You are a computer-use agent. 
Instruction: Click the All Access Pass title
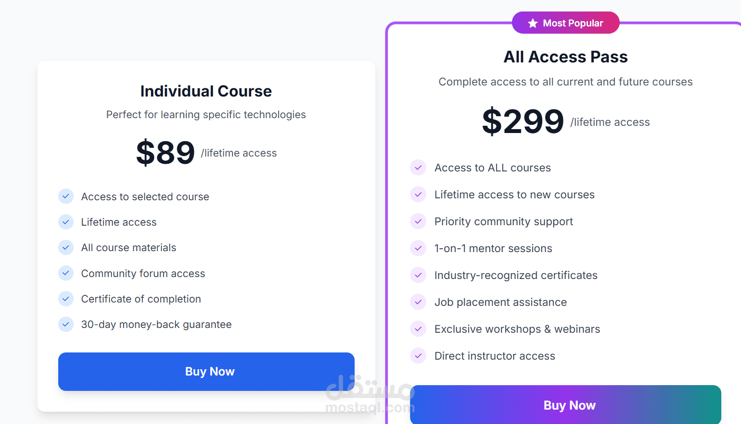(565, 57)
